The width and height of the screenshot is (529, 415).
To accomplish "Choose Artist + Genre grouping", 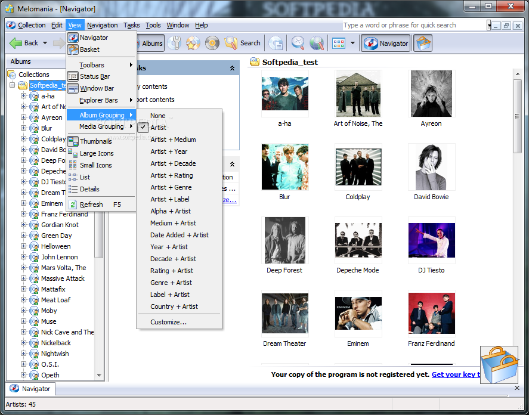I will 179,187.
